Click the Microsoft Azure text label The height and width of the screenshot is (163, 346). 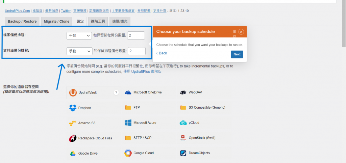pyautogui.click(x=145, y=123)
